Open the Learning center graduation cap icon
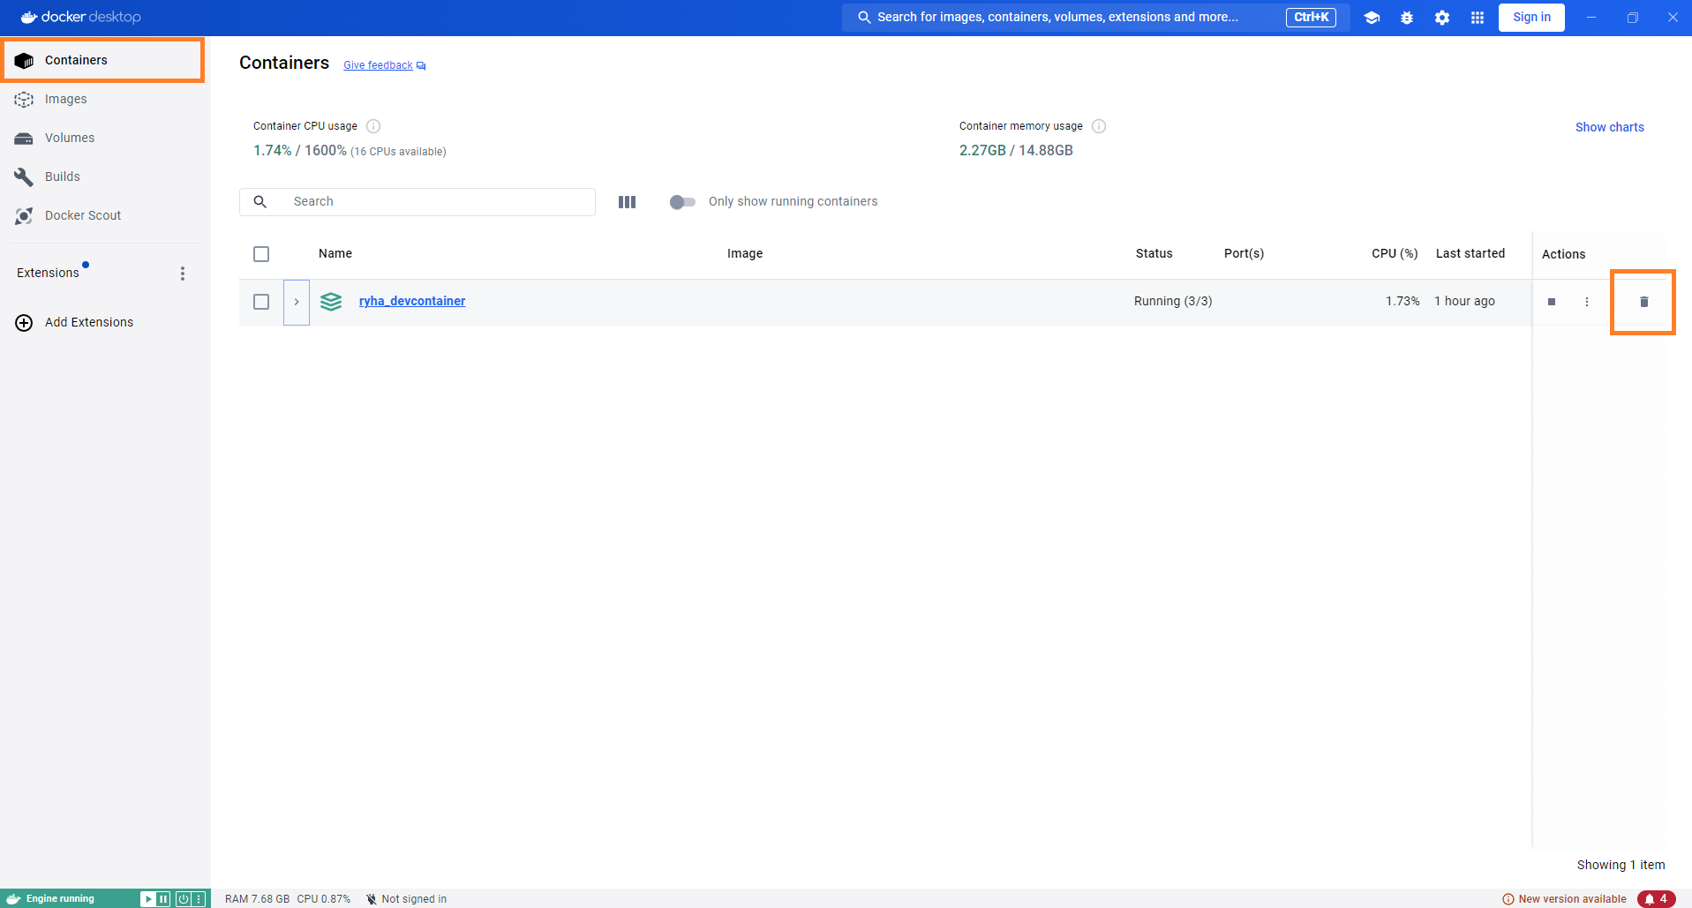Viewport: 1692px width, 908px height. [1372, 18]
